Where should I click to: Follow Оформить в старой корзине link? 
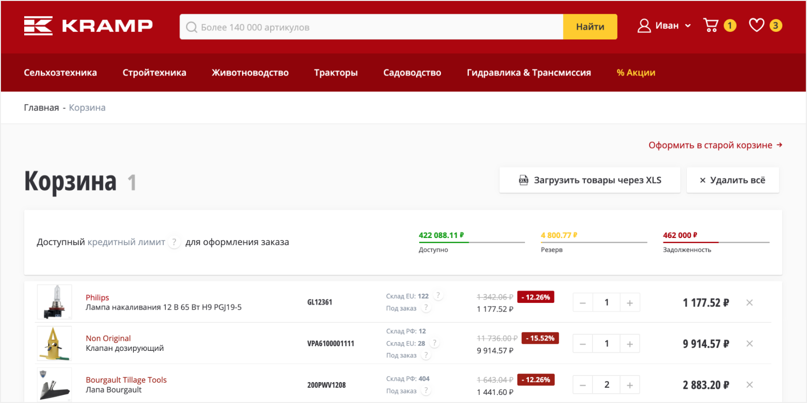point(715,145)
